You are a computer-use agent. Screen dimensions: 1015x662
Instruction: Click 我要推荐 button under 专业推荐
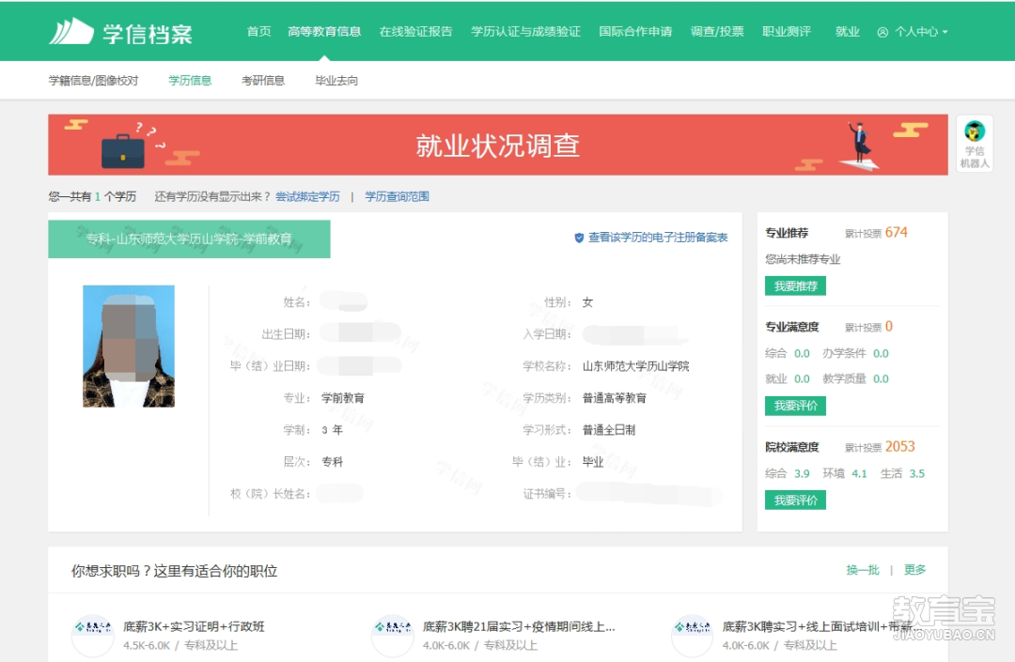[796, 285]
